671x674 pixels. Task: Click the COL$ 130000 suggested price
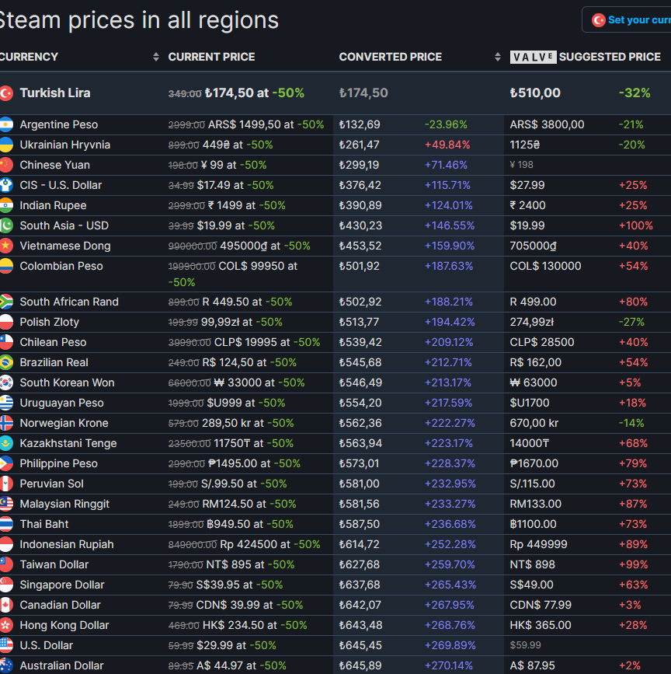pos(545,266)
